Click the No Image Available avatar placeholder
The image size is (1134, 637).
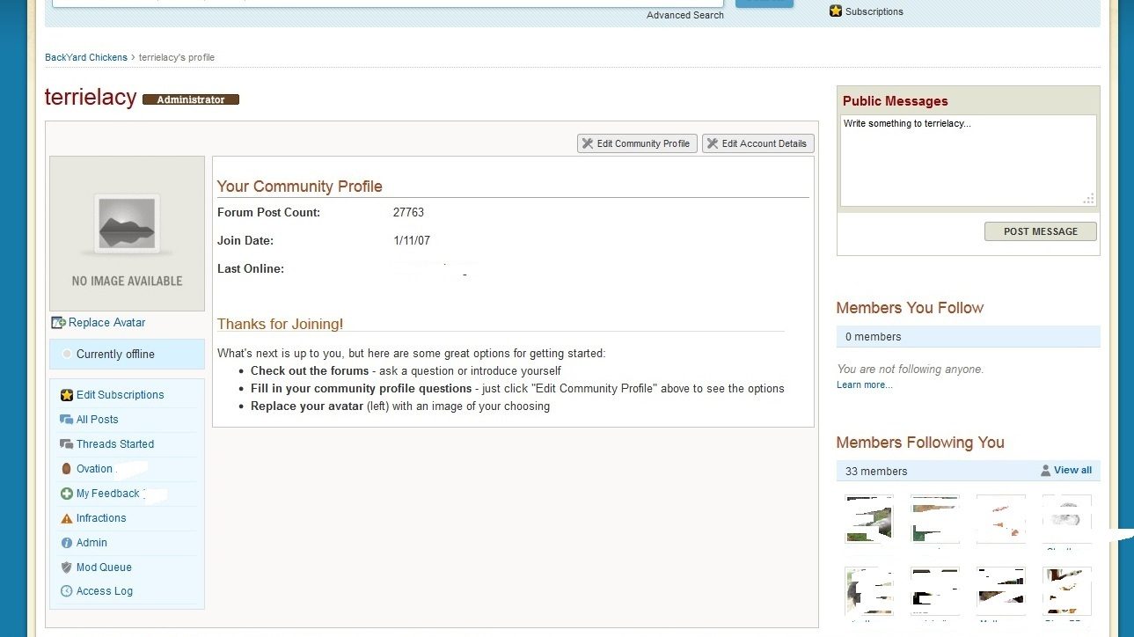pyautogui.click(x=127, y=233)
